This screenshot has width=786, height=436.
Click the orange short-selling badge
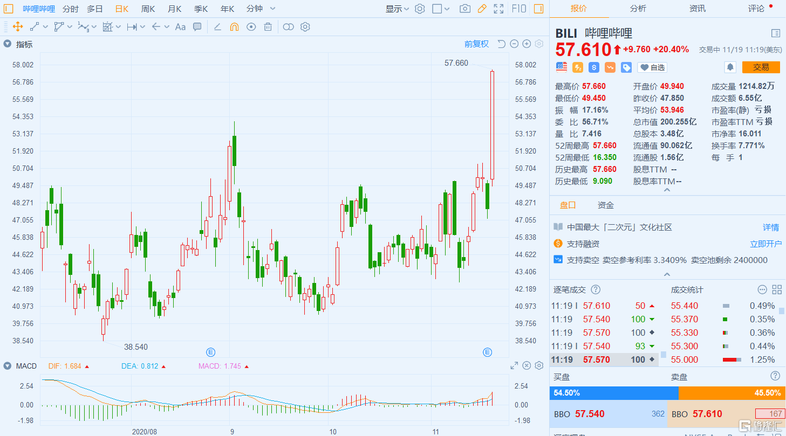coord(610,67)
